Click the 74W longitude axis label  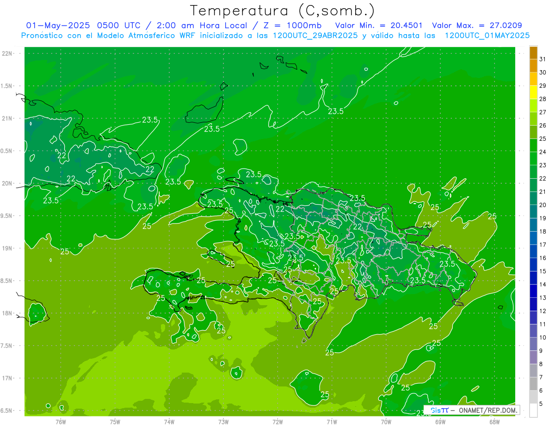[169, 422]
